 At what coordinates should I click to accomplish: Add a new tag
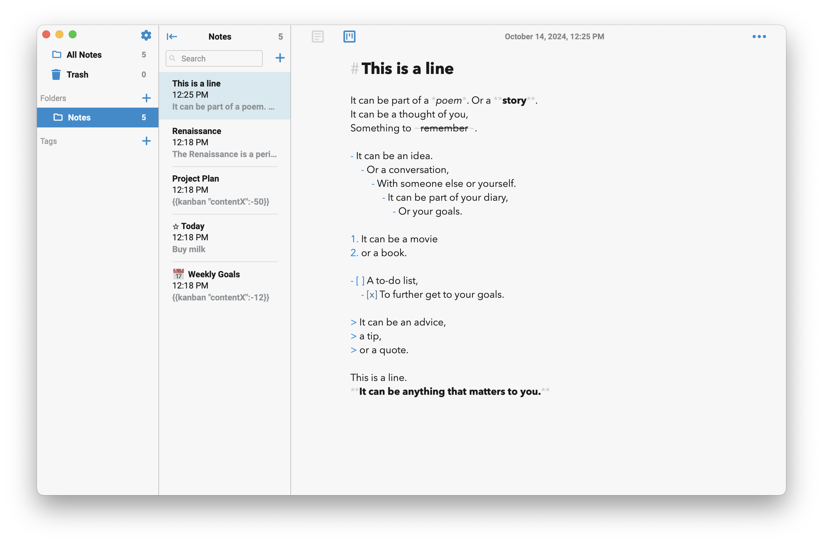(x=146, y=140)
